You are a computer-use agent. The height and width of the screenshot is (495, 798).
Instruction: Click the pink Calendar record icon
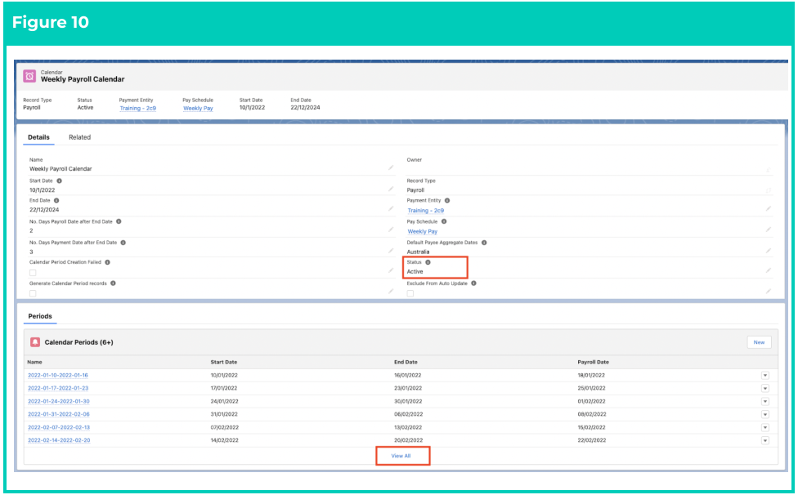[x=29, y=76]
